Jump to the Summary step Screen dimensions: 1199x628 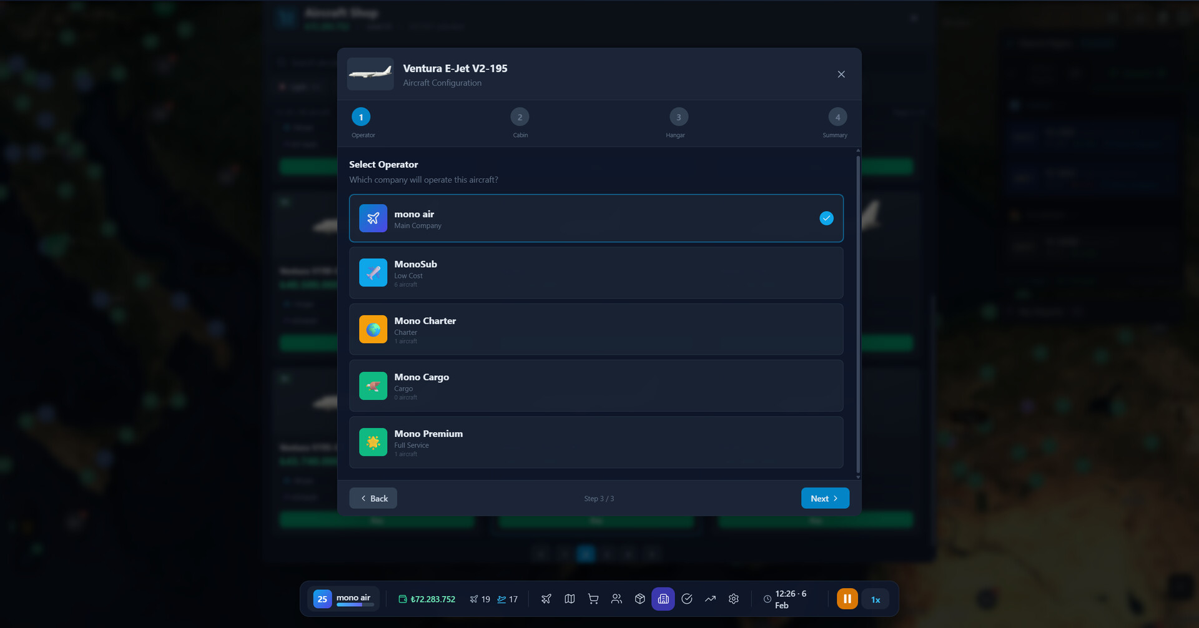click(837, 117)
